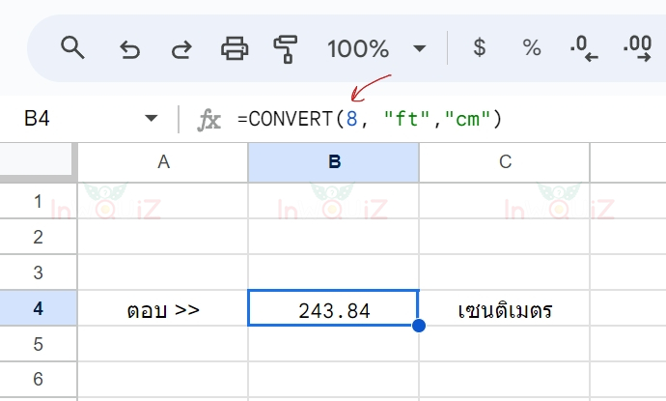Select row 4 header
666x401 pixels.
pyautogui.click(x=39, y=308)
